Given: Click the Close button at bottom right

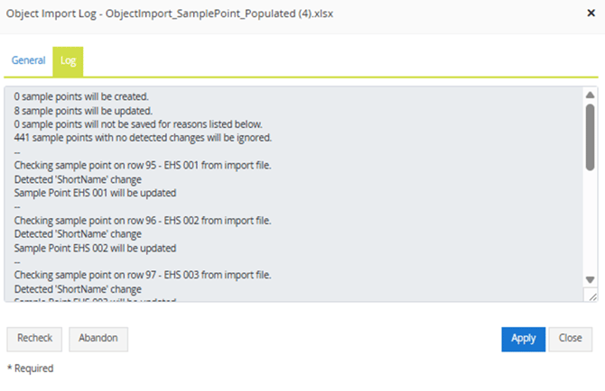Looking at the screenshot, I should tap(570, 339).
